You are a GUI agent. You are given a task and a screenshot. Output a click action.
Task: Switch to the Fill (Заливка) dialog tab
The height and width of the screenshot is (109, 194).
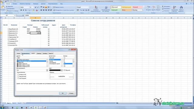(x=45, y=53)
